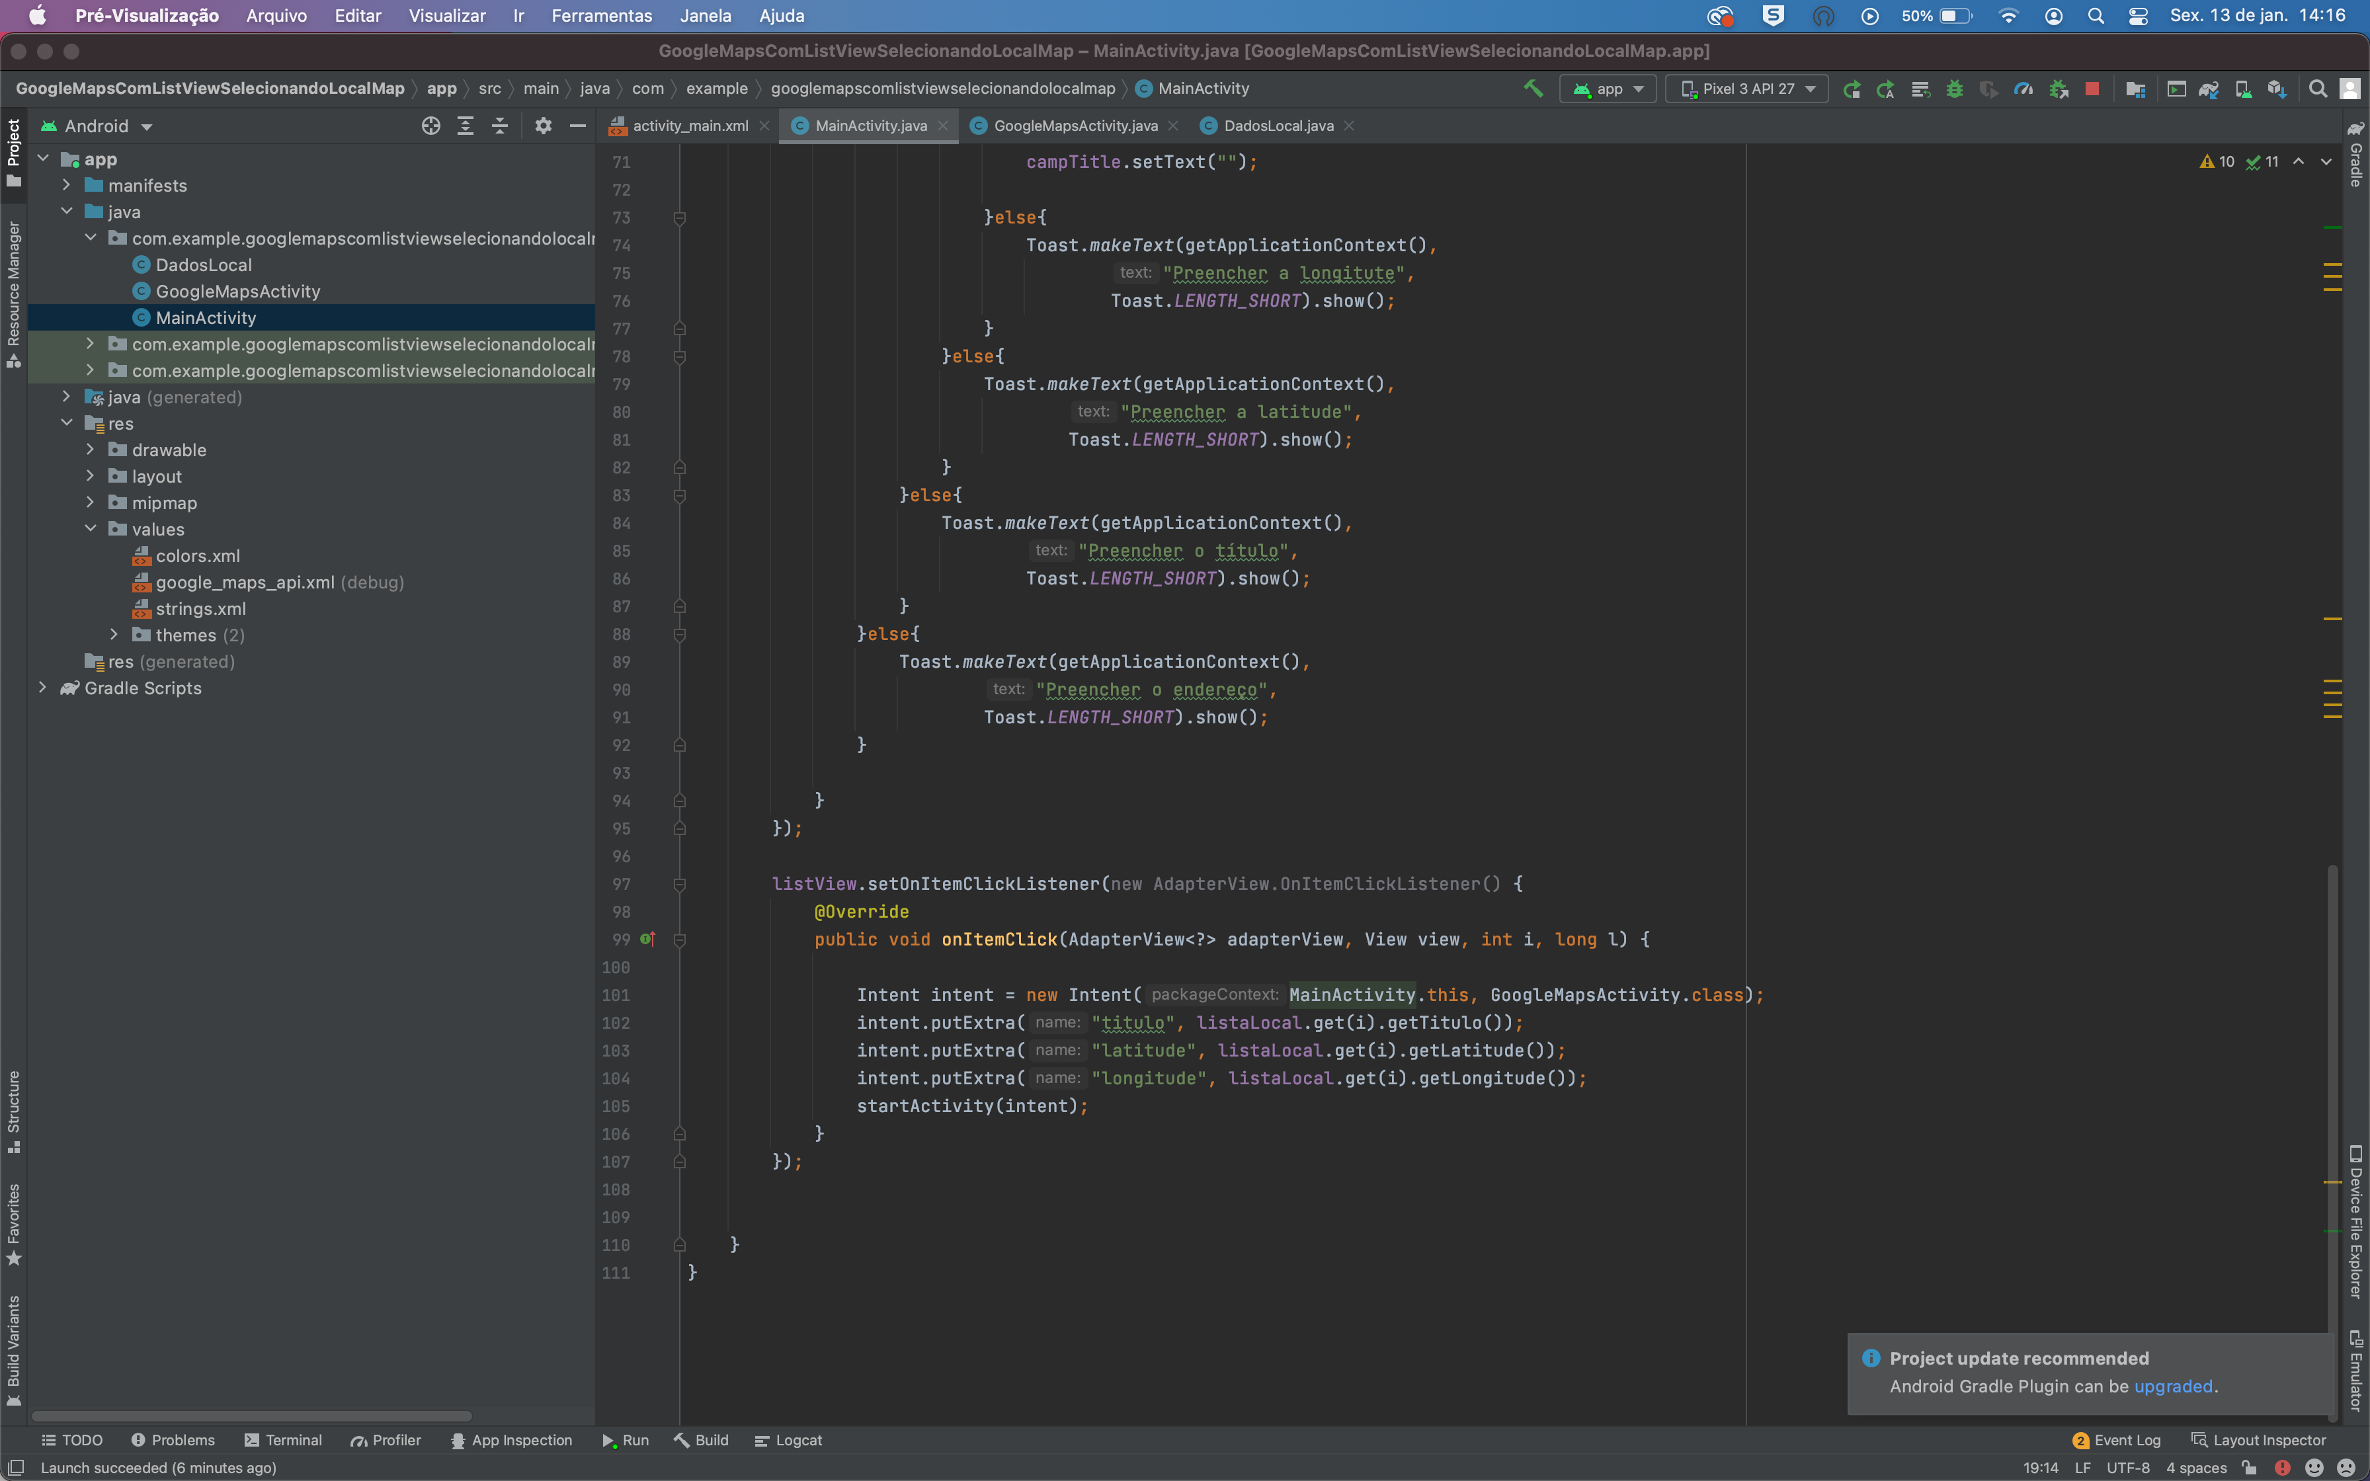
Task: Select DadosLocal class in project tree
Action: (x=203, y=264)
